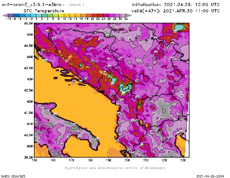Click the 42N latitude axis label
This screenshot has height=178, width=230.
(30, 101)
